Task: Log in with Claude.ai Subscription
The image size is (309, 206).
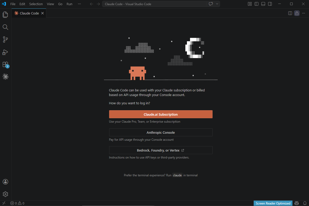Action: pyautogui.click(x=161, y=114)
